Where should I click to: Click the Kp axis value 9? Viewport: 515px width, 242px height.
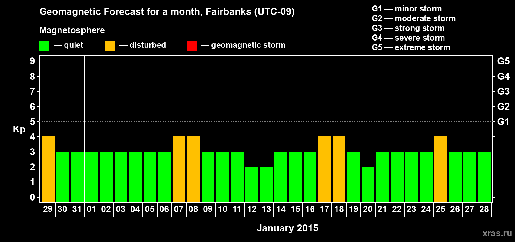point(32,61)
